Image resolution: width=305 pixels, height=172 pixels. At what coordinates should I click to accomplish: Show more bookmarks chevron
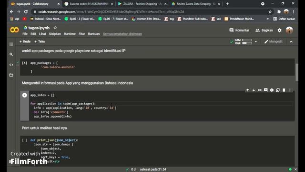pyautogui.click(x=268, y=19)
